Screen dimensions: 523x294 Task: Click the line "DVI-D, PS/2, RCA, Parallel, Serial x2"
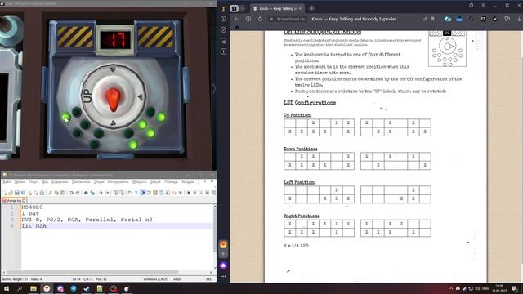[x=87, y=220]
